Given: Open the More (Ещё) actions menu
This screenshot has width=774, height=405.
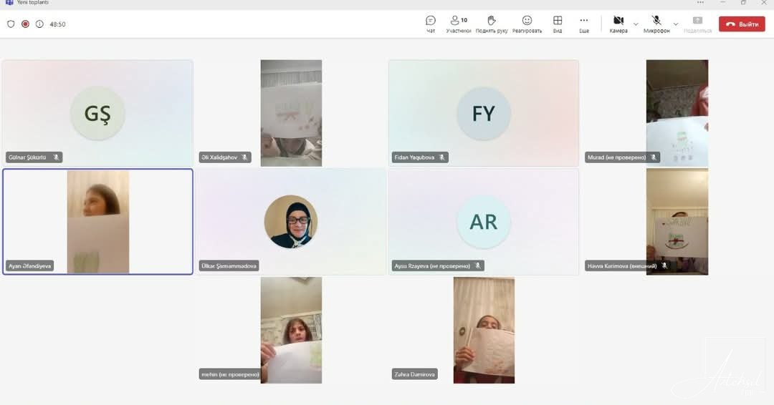Looking at the screenshot, I should pyautogui.click(x=584, y=23).
